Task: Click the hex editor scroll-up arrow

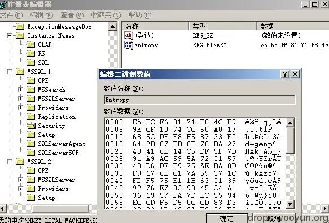Action: click(x=289, y=123)
